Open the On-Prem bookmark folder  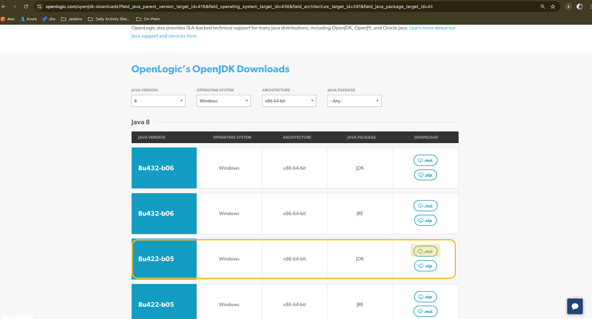148,19
